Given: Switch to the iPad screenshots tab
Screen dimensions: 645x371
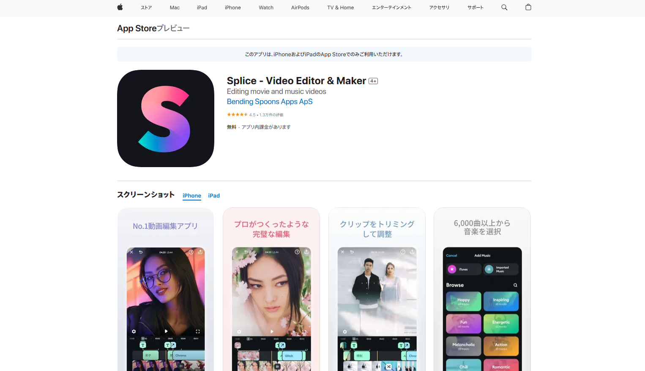Looking at the screenshot, I should point(214,195).
